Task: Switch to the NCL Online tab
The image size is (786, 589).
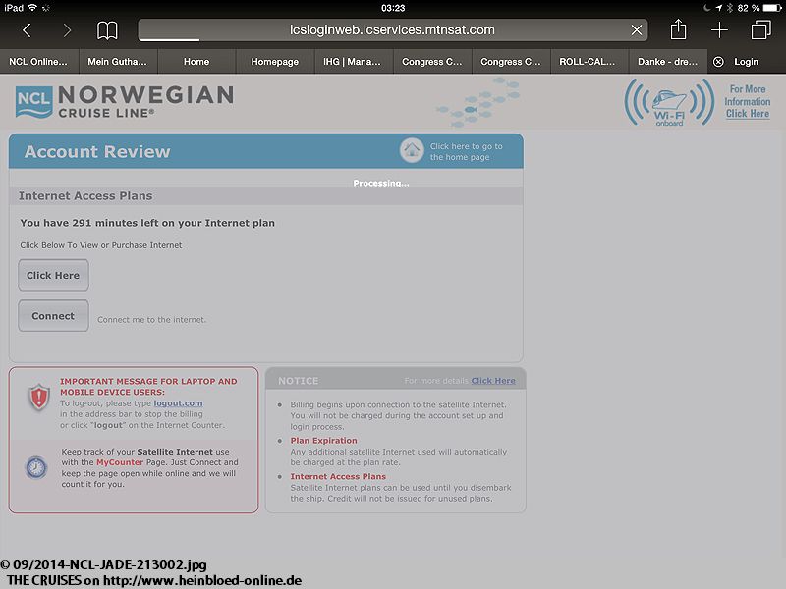Action: [38, 62]
